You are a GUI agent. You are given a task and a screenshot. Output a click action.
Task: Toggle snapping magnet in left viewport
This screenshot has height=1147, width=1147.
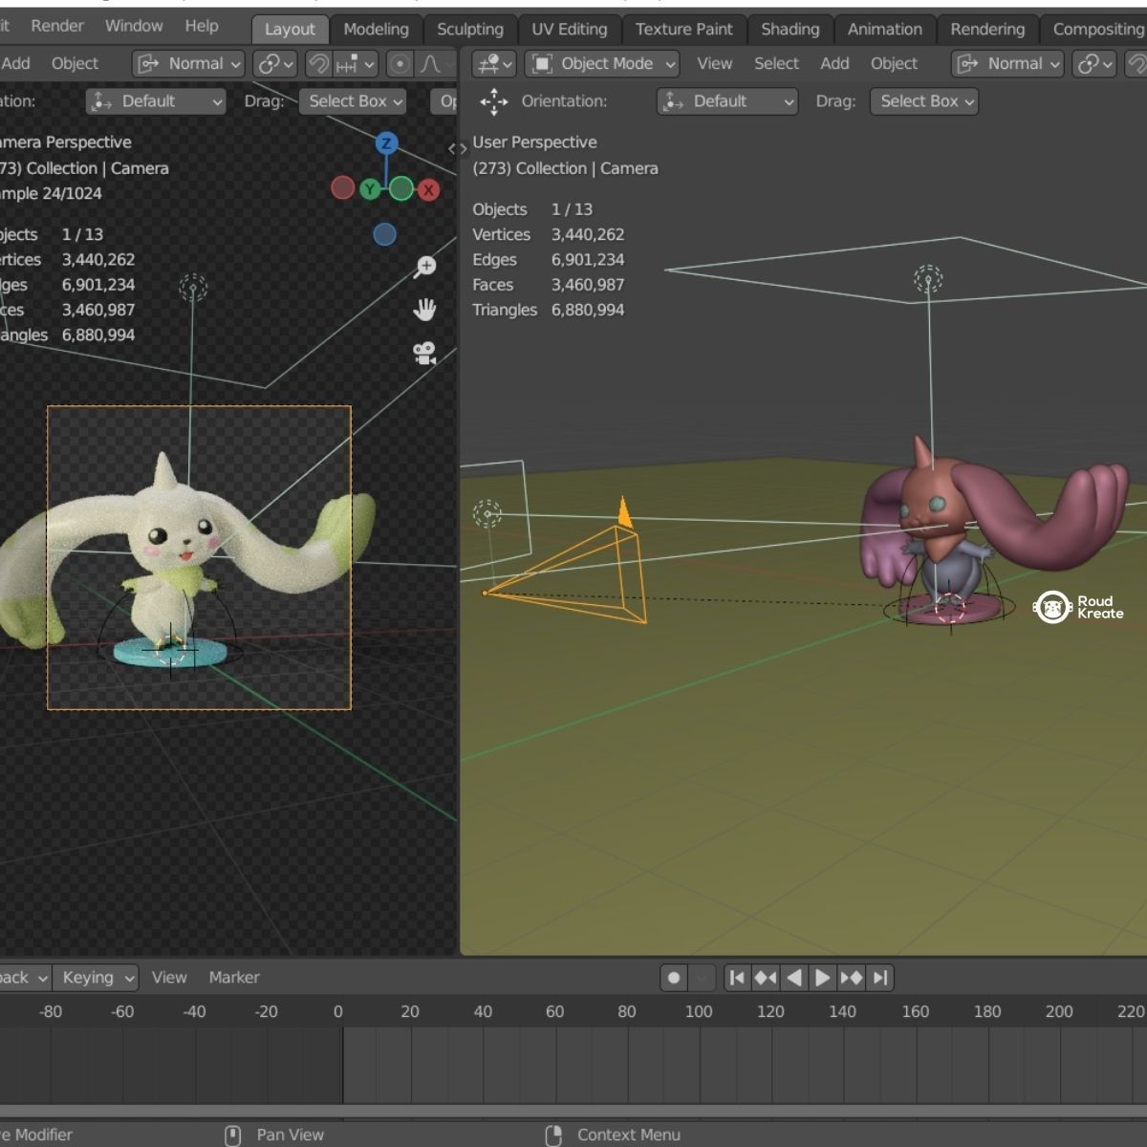(318, 64)
